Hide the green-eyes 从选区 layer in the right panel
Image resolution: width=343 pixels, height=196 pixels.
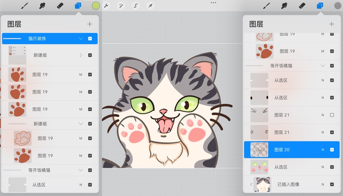point(332,167)
